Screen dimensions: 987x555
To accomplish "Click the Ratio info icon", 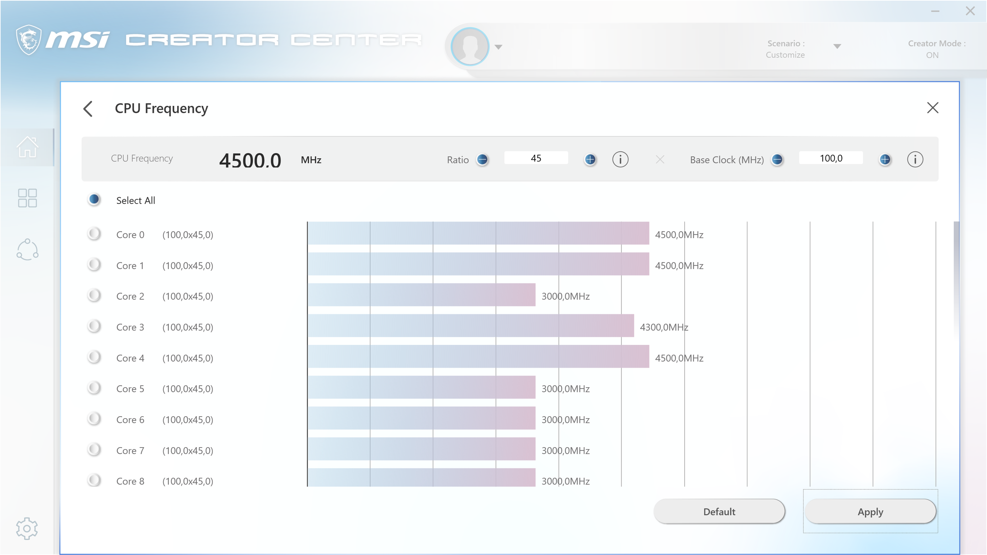I will (620, 159).
